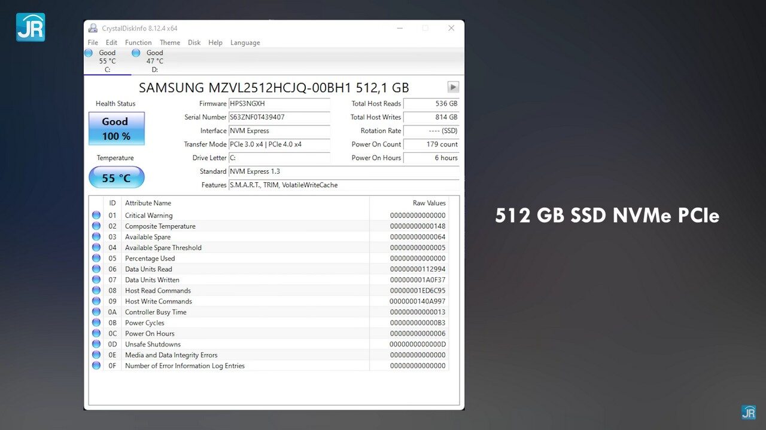Select the Firmware text field
Screen dimensions: 766x430
(x=279, y=103)
